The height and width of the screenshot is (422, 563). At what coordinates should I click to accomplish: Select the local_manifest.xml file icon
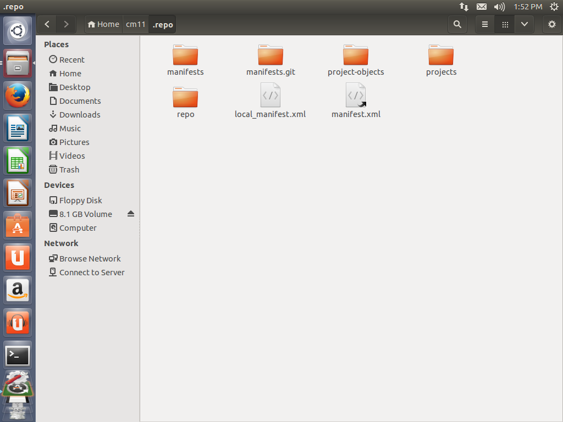click(x=271, y=95)
